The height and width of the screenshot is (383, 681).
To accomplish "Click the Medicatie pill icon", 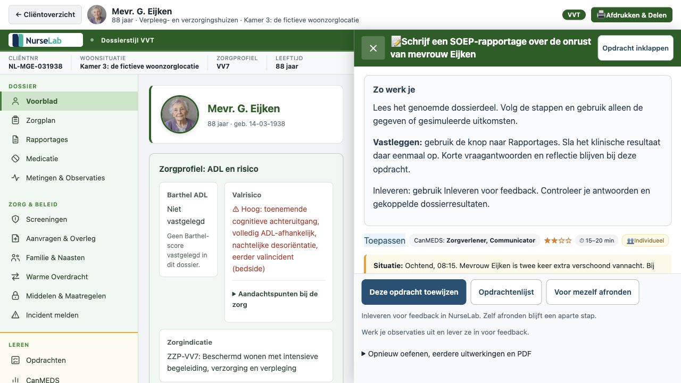I will (x=15, y=159).
